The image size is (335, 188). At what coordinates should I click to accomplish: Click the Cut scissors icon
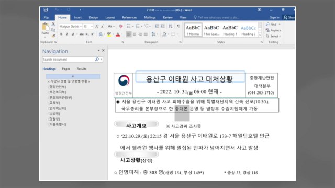pyautogui.click(x=53, y=24)
